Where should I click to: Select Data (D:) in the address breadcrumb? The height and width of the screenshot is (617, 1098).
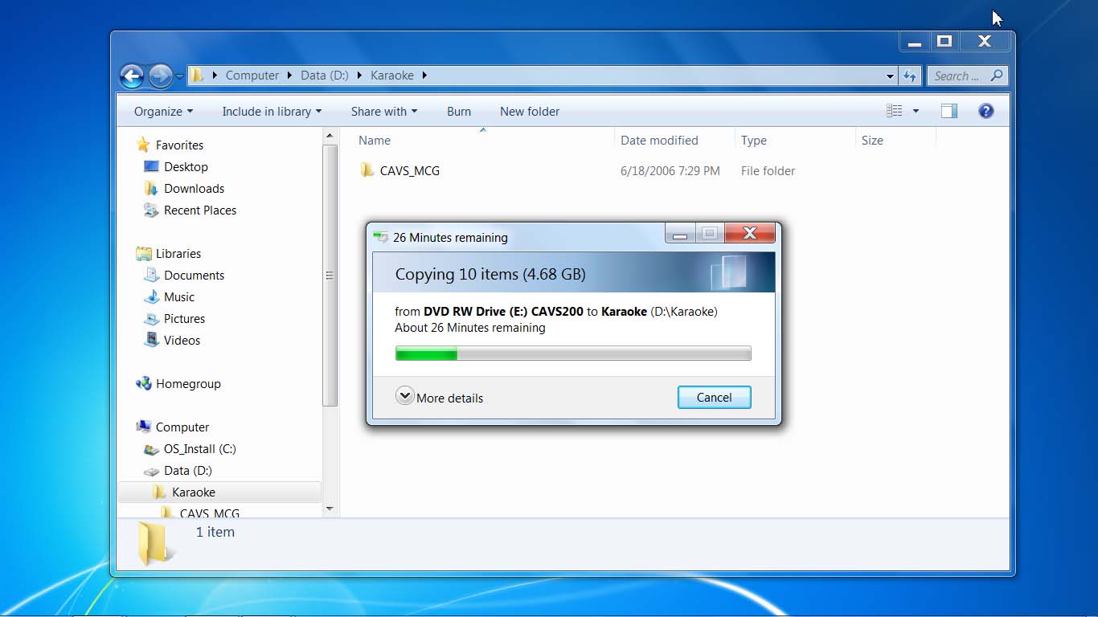325,76
